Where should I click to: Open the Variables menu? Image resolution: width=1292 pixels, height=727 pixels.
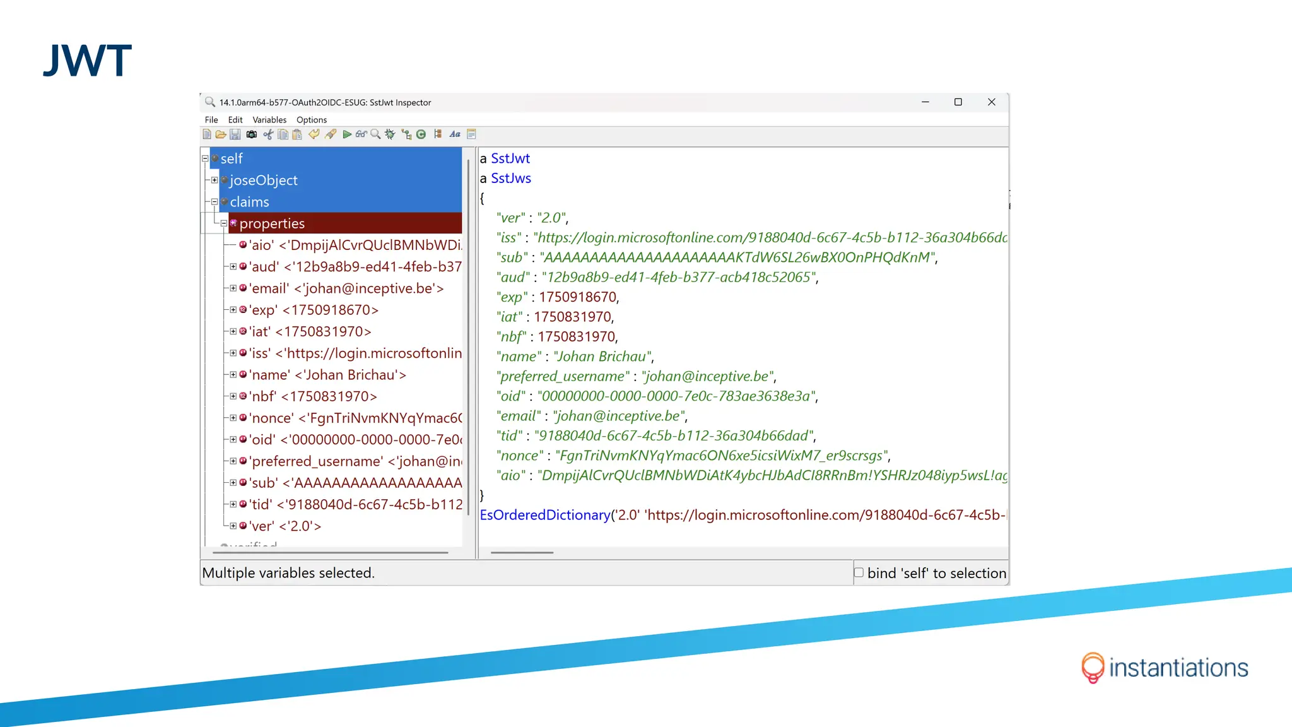coord(269,120)
